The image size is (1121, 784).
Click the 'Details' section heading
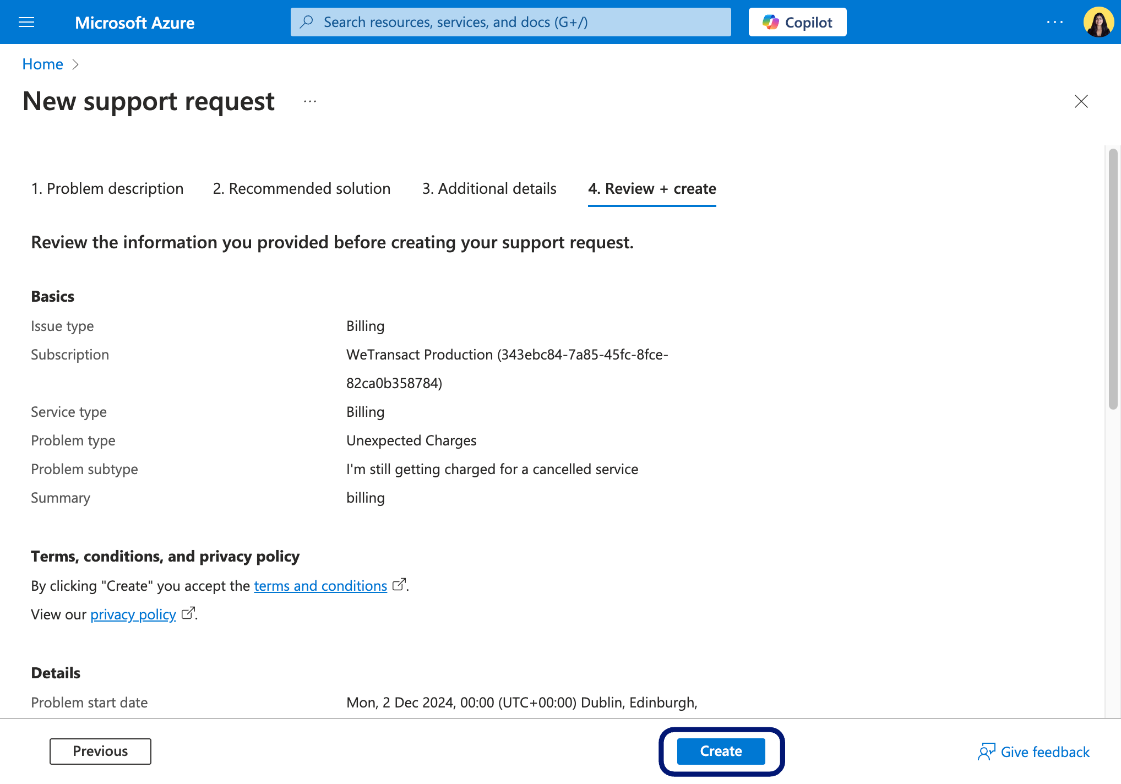(x=56, y=673)
